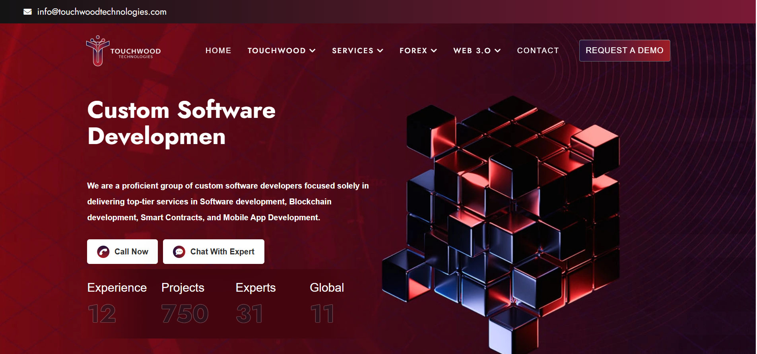Expand the FOREX dropdown chevron
Screen dimensions: 757x354
coord(434,50)
